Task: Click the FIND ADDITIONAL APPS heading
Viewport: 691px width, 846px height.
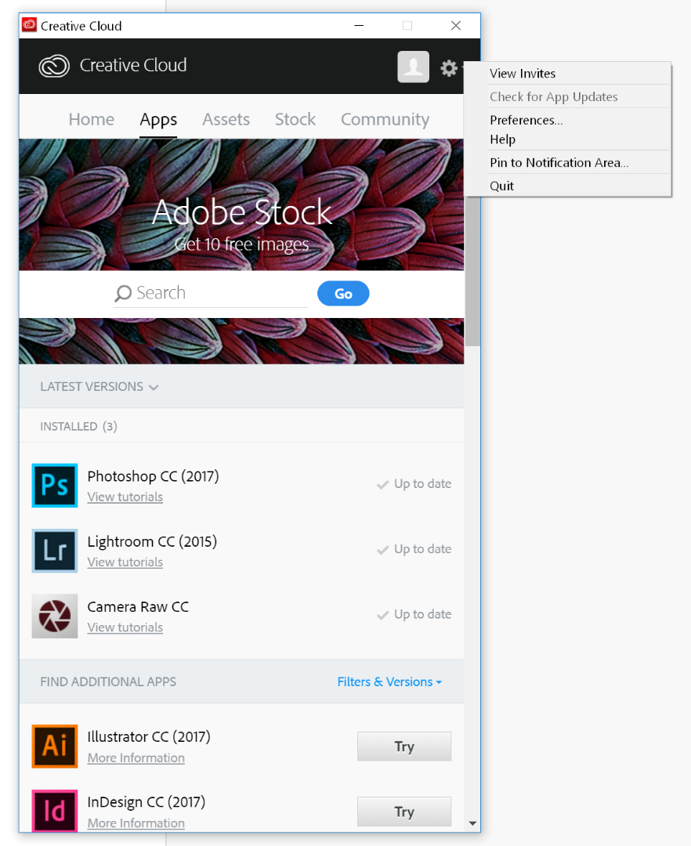Action: tap(108, 682)
